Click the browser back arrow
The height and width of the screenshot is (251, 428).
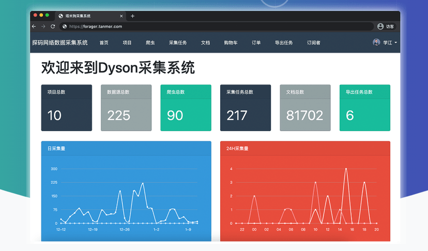tap(34, 26)
